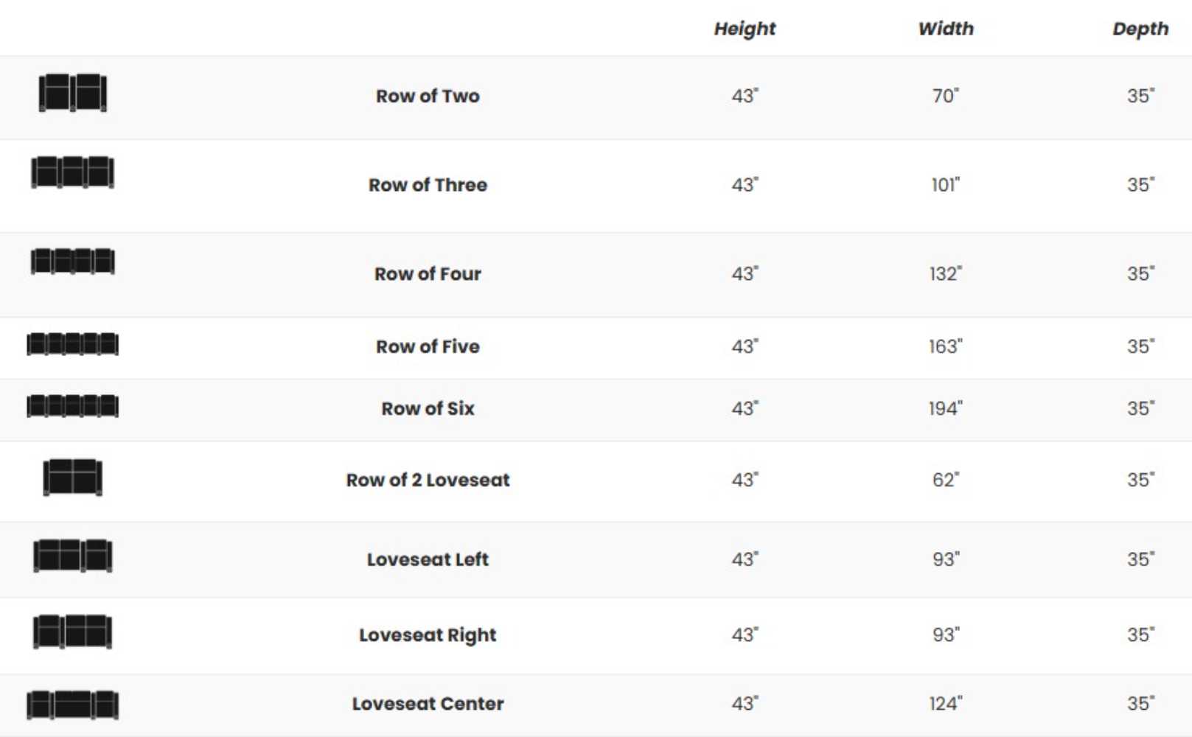Screen dimensions: 1192x737
Task: Choose the Row of 2 Loveseat icon
Action: pos(72,477)
